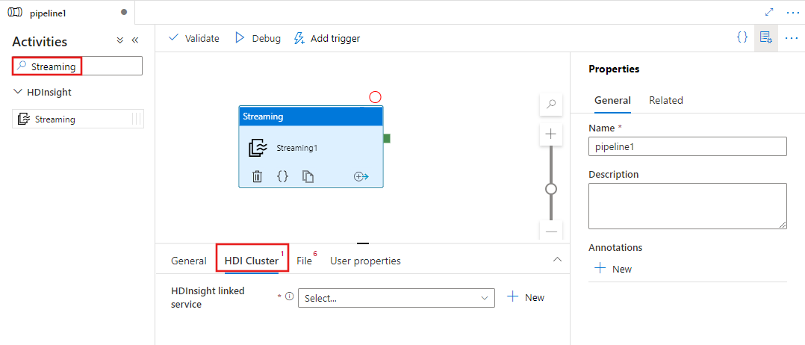Delete the Streaming1 activity with trash icon
The height and width of the screenshot is (345, 805).
coord(257,177)
